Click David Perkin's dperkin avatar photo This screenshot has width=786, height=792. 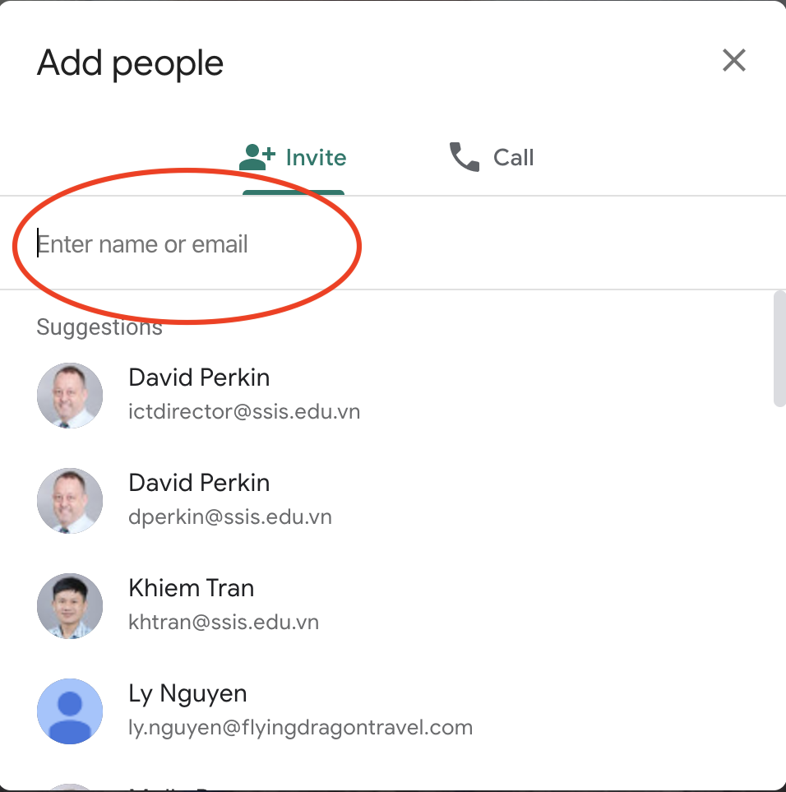pos(70,501)
